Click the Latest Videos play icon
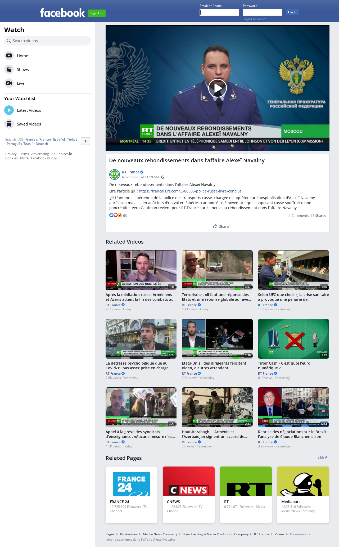The width and height of the screenshot is (339, 547). point(9,110)
